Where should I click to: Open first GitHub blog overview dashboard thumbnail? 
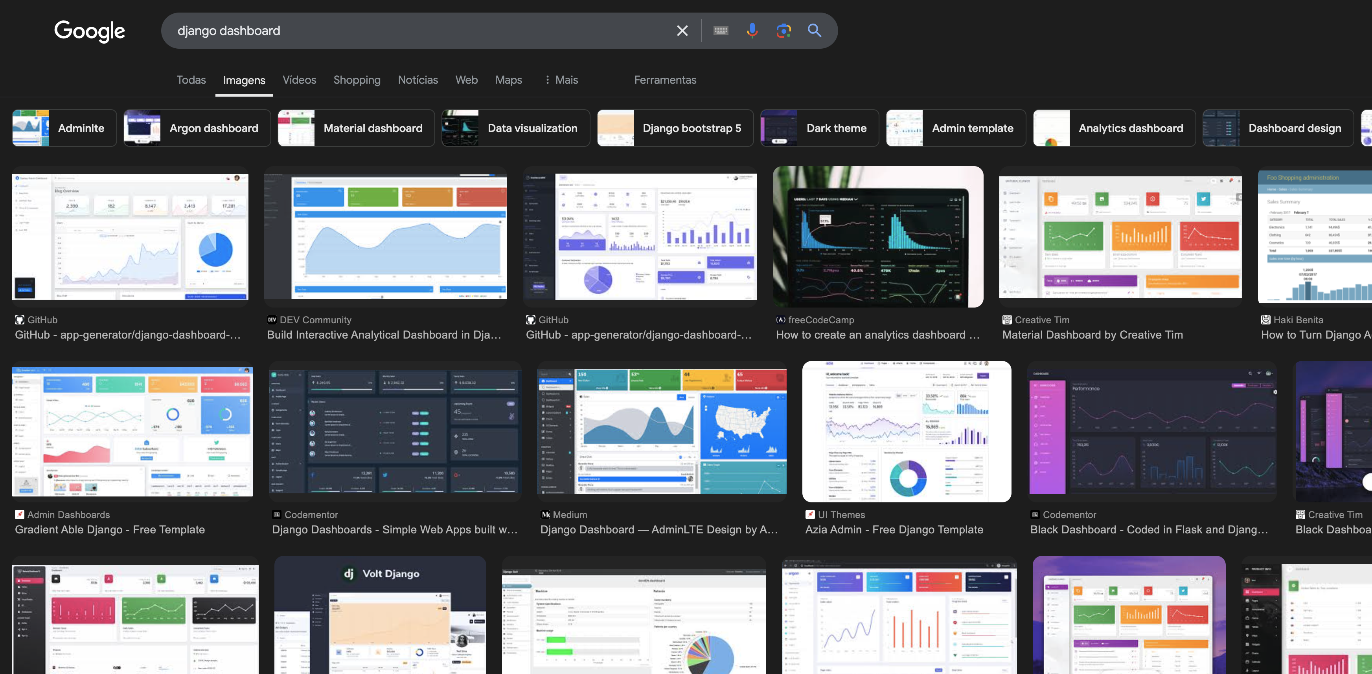(x=130, y=237)
